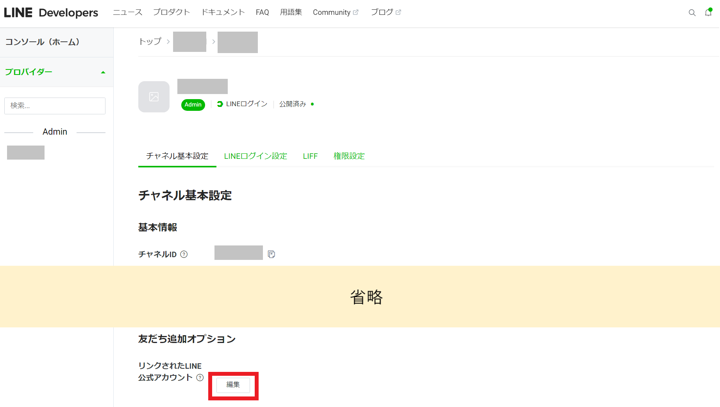The height and width of the screenshot is (407, 720).
Task: Collapse the プロバイダー section arrow
Action: [103, 72]
